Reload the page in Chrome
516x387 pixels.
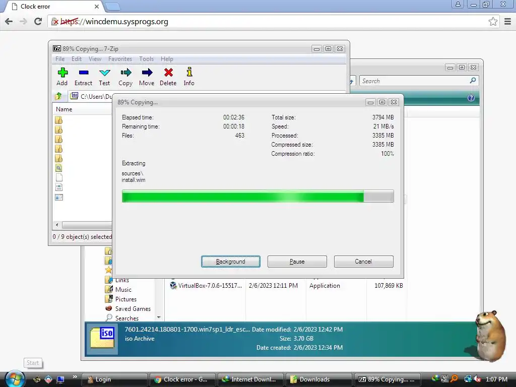pyautogui.click(x=38, y=22)
